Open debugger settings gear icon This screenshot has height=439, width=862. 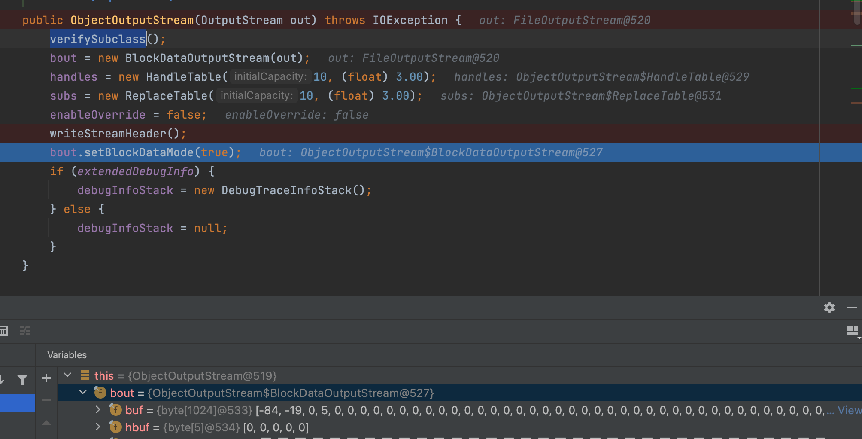[829, 308]
